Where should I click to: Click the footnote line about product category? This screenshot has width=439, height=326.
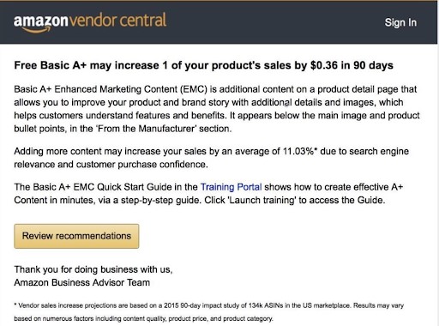point(143,318)
